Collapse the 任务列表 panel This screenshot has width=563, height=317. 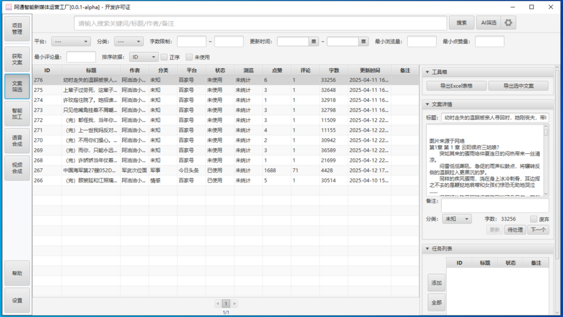[427, 248]
